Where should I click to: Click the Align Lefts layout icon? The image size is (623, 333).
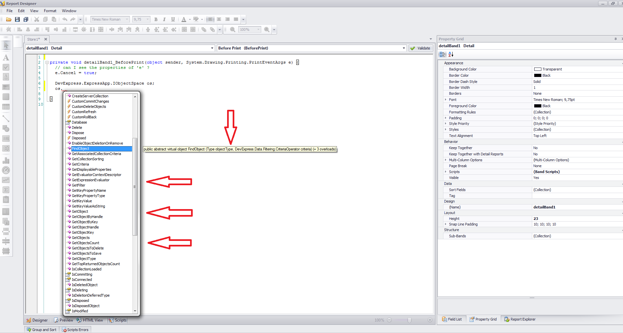click(x=20, y=29)
